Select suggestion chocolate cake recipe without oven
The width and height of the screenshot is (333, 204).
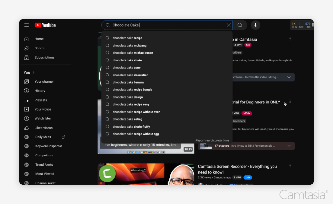point(167,112)
